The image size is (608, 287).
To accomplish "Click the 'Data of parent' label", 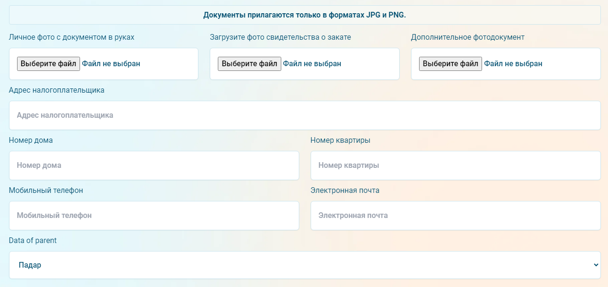I will tap(33, 241).
